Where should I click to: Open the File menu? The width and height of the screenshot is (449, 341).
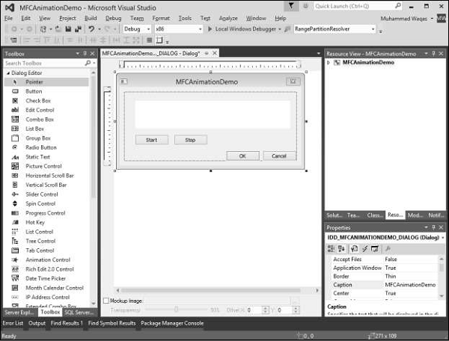click(8, 18)
